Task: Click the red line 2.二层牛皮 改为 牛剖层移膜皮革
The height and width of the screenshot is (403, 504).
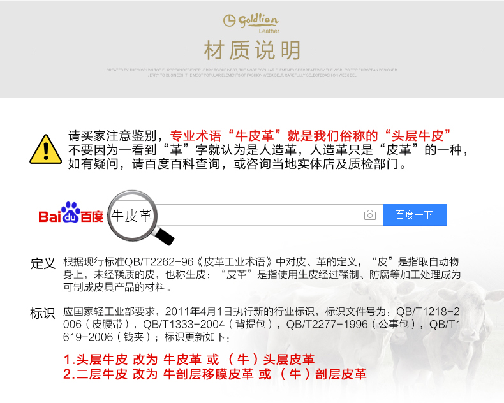Action: click(215, 374)
